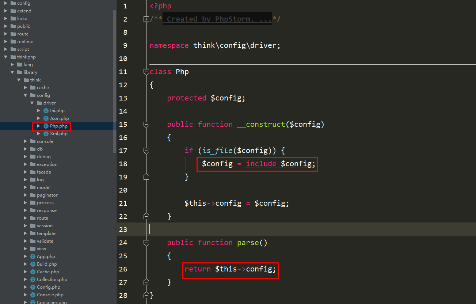Fold the __construct function on line 15
Image resolution: width=476 pixels, height=304 pixels.
146,124
